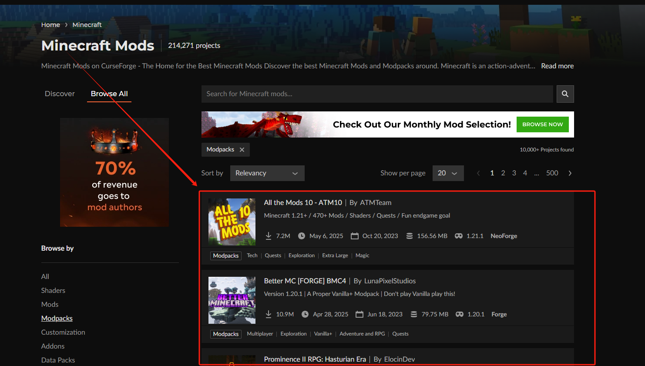Click updated clock icon for Better MC
The width and height of the screenshot is (645, 366).
305,314
